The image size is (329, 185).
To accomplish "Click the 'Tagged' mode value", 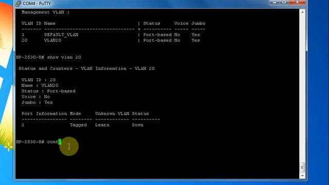I will pos(78,125).
